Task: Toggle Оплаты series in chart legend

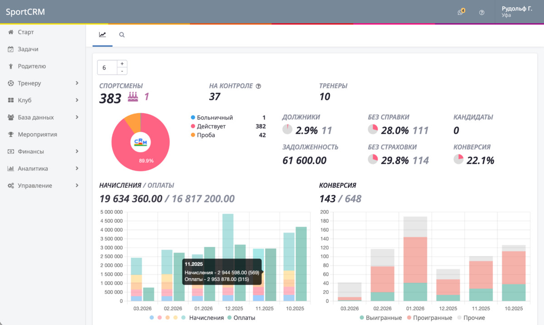Action: 241,318
